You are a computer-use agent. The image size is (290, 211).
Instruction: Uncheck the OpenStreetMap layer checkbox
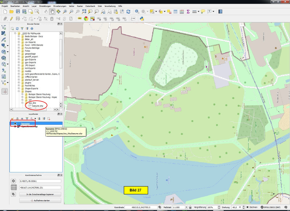pos(14,127)
